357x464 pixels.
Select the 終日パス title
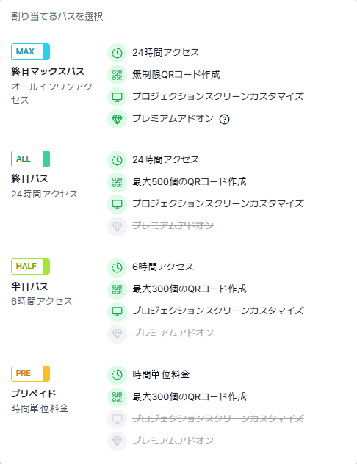tap(29, 178)
